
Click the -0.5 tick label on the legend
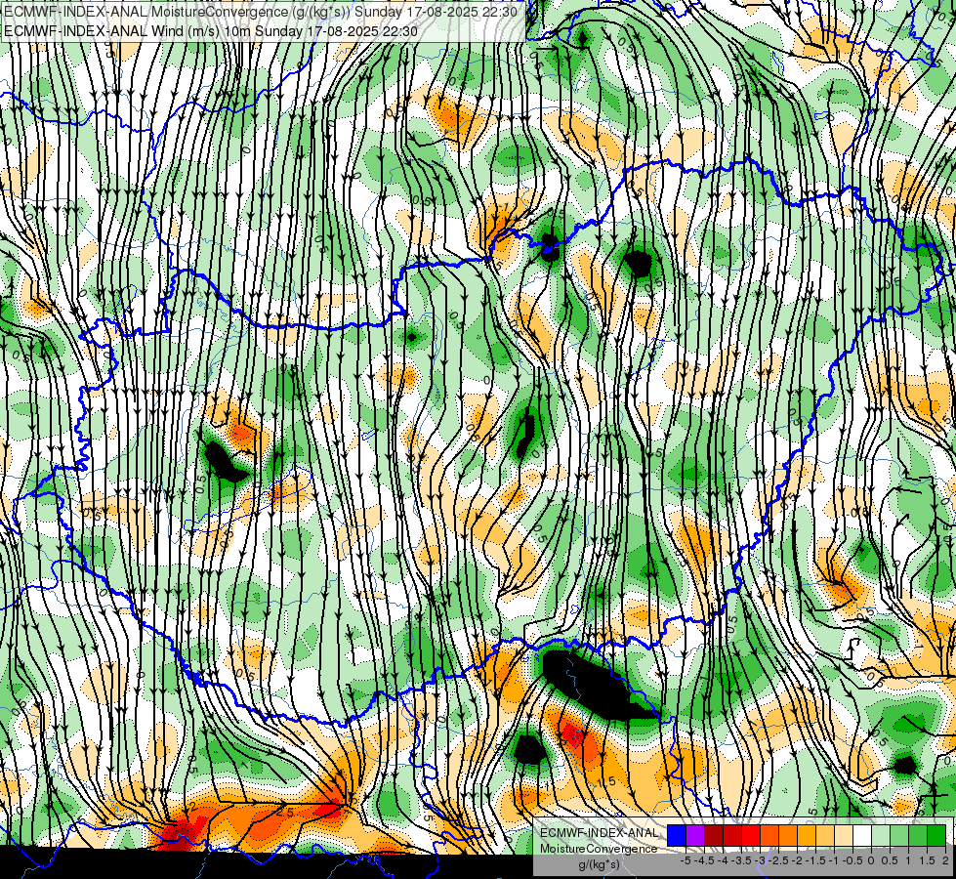(852, 860)
